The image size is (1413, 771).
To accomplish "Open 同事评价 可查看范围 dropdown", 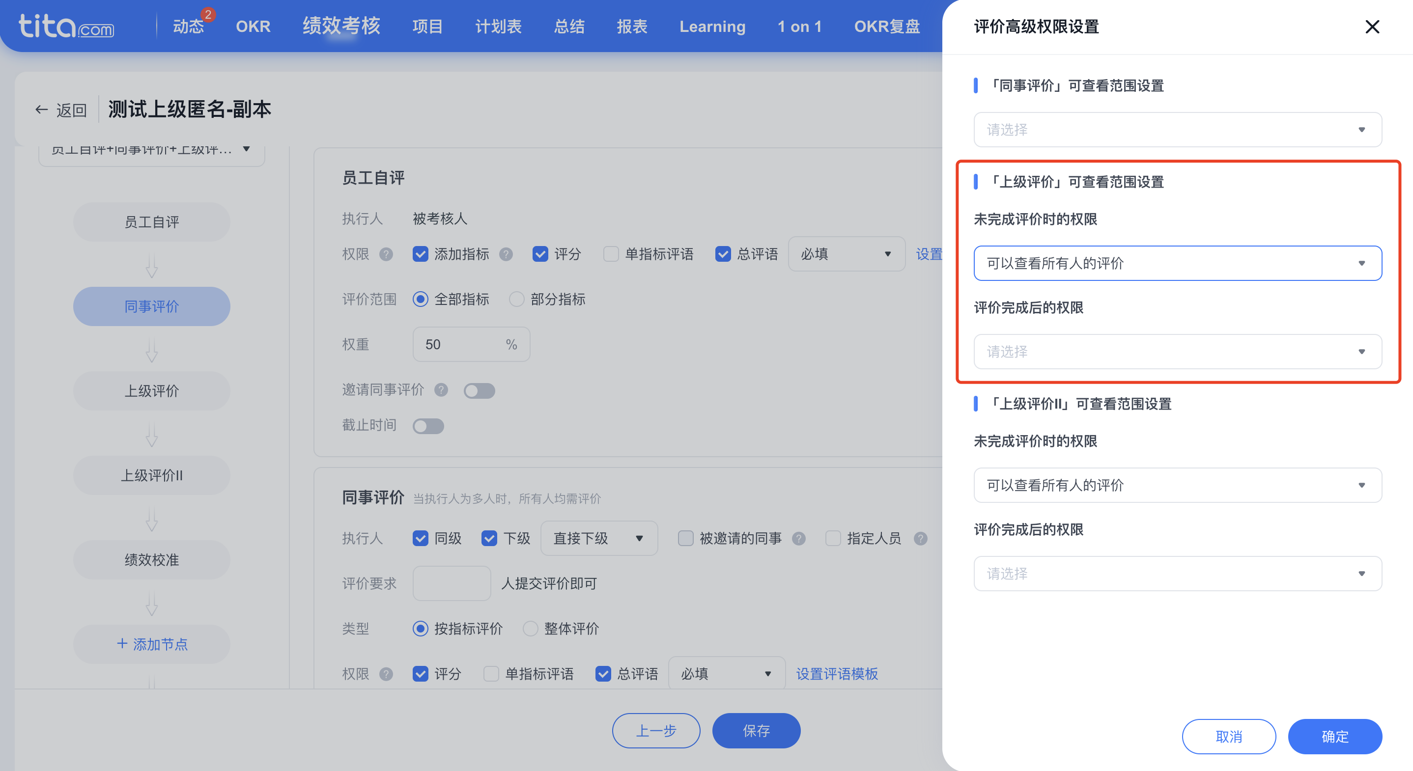I will click(x=1178, y=130).
